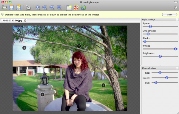This screenshot has height=114, width=179.
Task: Zoom out with the minus magnifier
Action: (x=45, y=8)
